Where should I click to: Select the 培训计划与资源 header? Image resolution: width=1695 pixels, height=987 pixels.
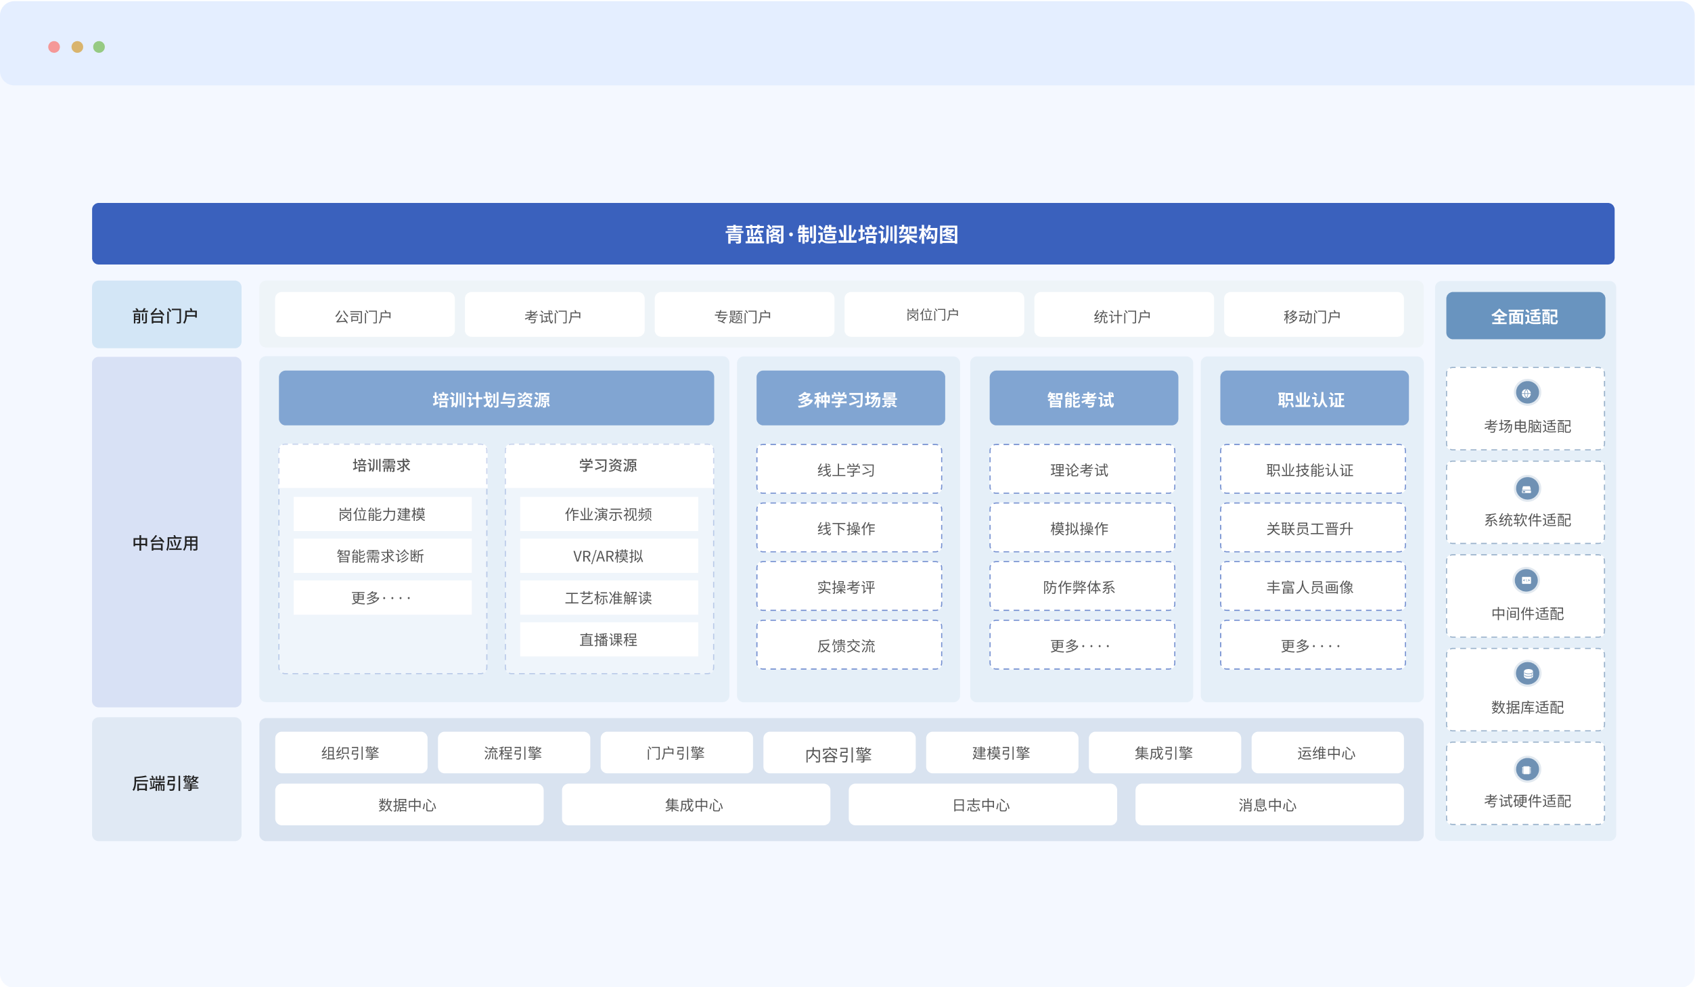pos(495,398)
